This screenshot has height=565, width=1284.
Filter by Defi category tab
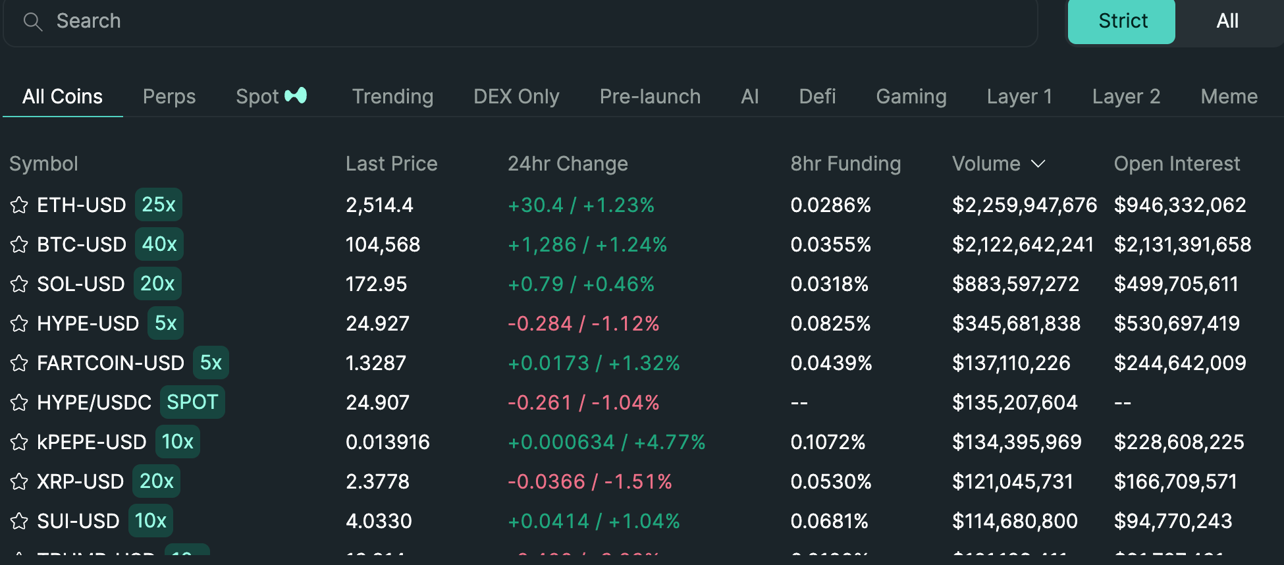click(817, 96)
